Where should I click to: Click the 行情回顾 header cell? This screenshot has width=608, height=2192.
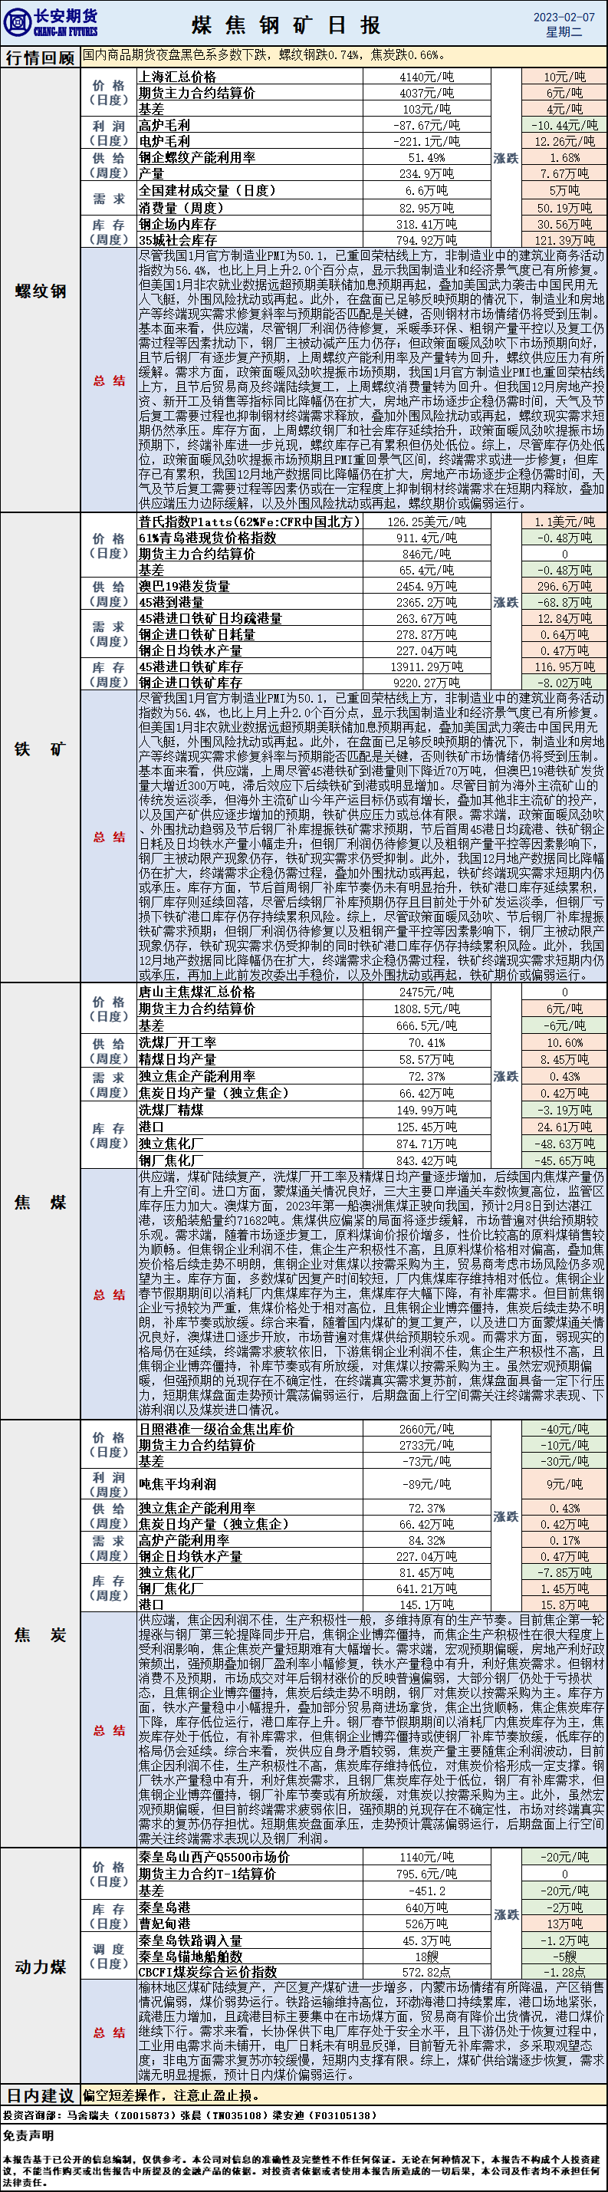click(40, 58)
